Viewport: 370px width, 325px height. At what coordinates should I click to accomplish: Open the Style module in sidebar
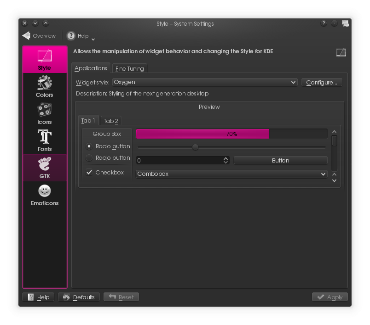(45, 60)
